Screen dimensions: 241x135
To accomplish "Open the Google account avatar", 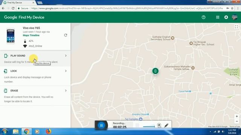I will click(235, 17).
